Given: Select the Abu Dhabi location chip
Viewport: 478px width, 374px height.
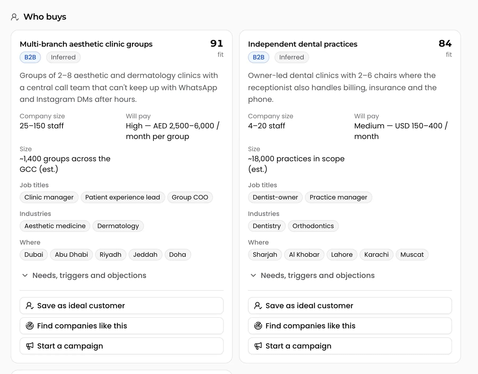Looking at the screenshot, I should 71,255.
